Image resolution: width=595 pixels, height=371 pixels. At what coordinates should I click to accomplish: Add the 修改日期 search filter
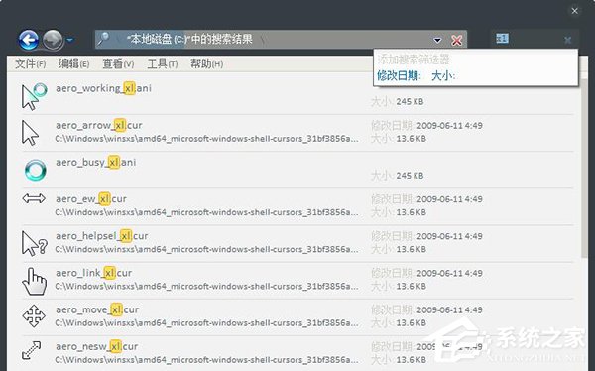click(399, 76)
